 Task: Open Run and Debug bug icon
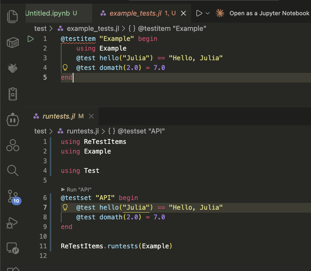click(x=12, y=223)
